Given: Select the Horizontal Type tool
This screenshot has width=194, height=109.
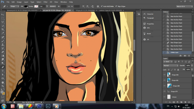Looking at the screenshot, I should (3, 71).
